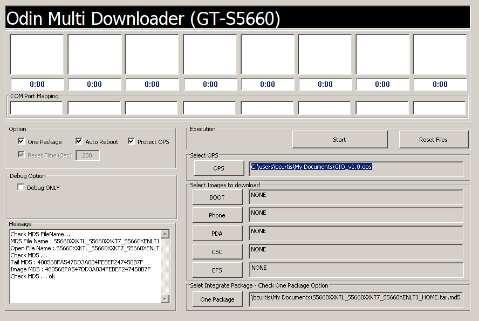Screen dimensions: 479x321
Task: Enable the Debug ONLY checkbox
Action: (21, 187)
